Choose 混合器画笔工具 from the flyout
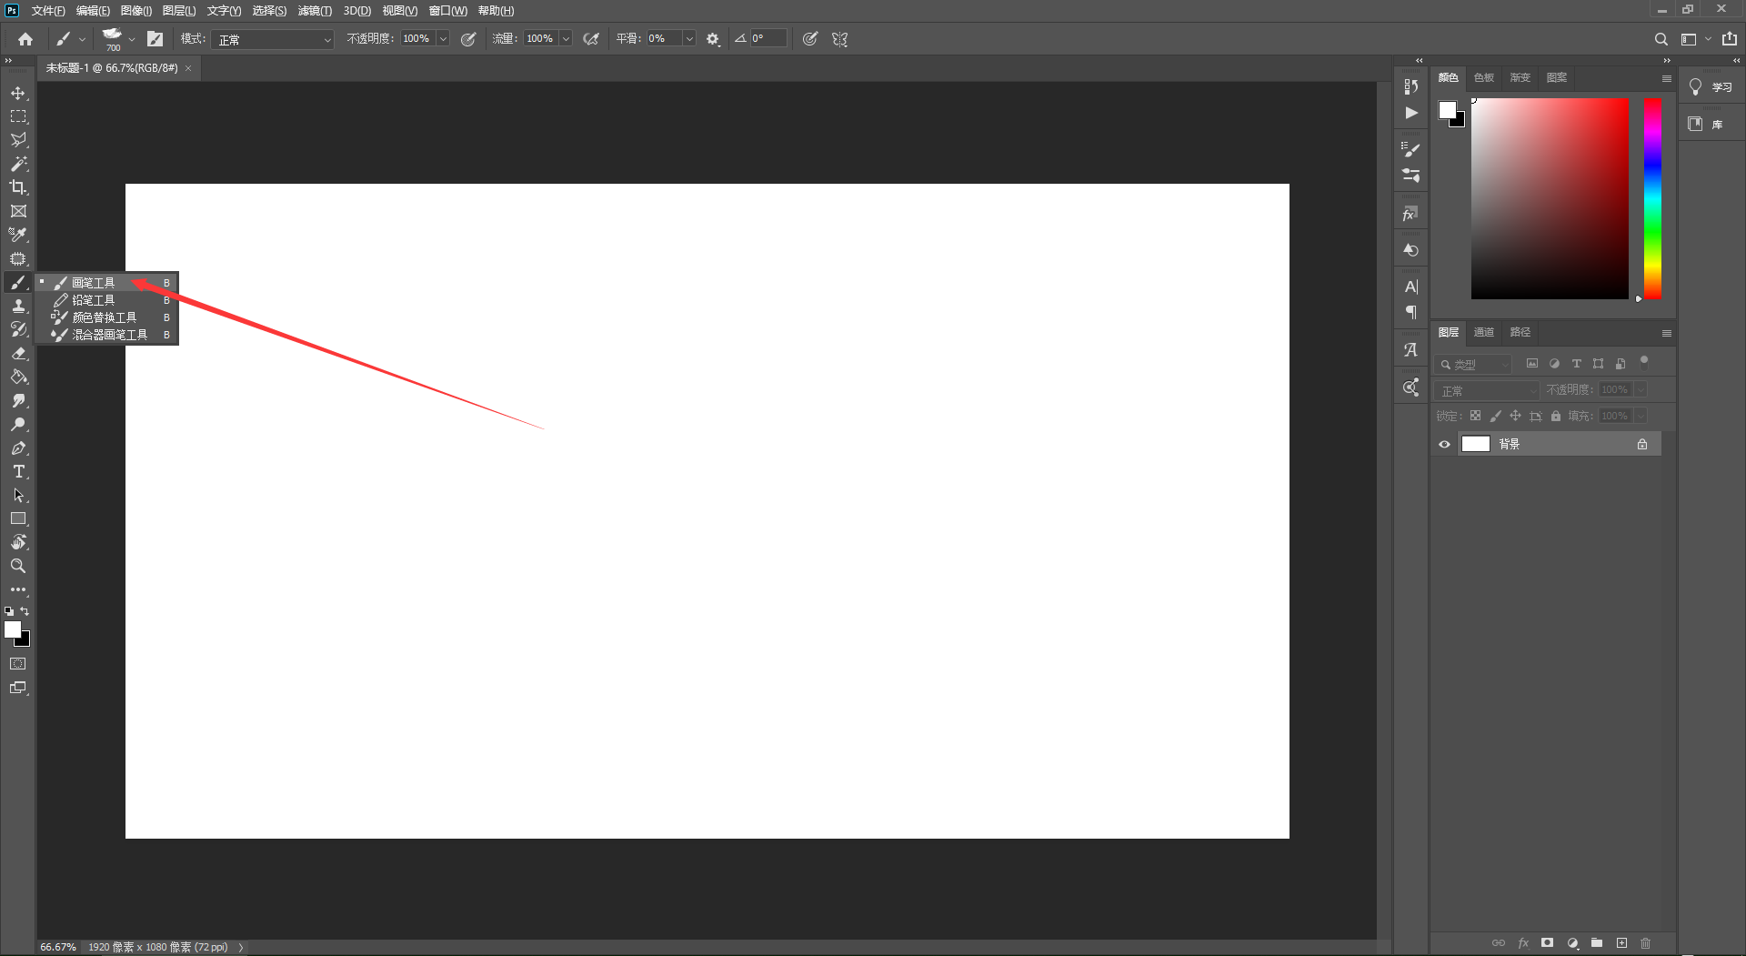This screenshot has height=956, width=1746. point(107,335)
